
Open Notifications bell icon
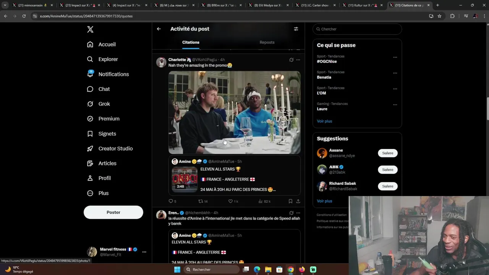pos(90,74)
